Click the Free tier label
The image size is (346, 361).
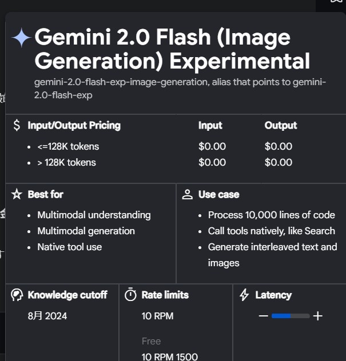(151, 341)
